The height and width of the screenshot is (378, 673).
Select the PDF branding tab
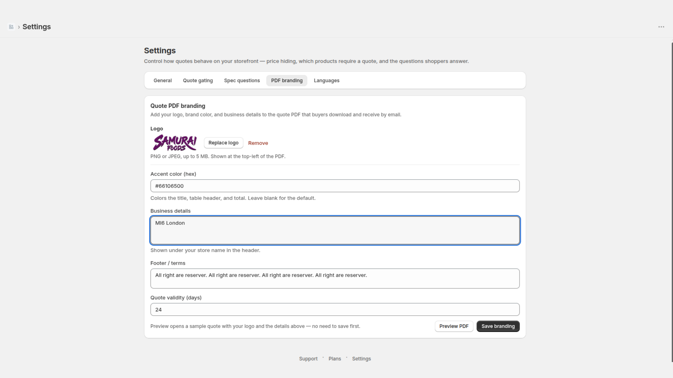coord(287,81)
